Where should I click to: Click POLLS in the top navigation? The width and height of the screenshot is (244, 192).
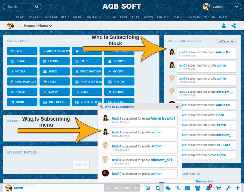click(x=178, y=17)
